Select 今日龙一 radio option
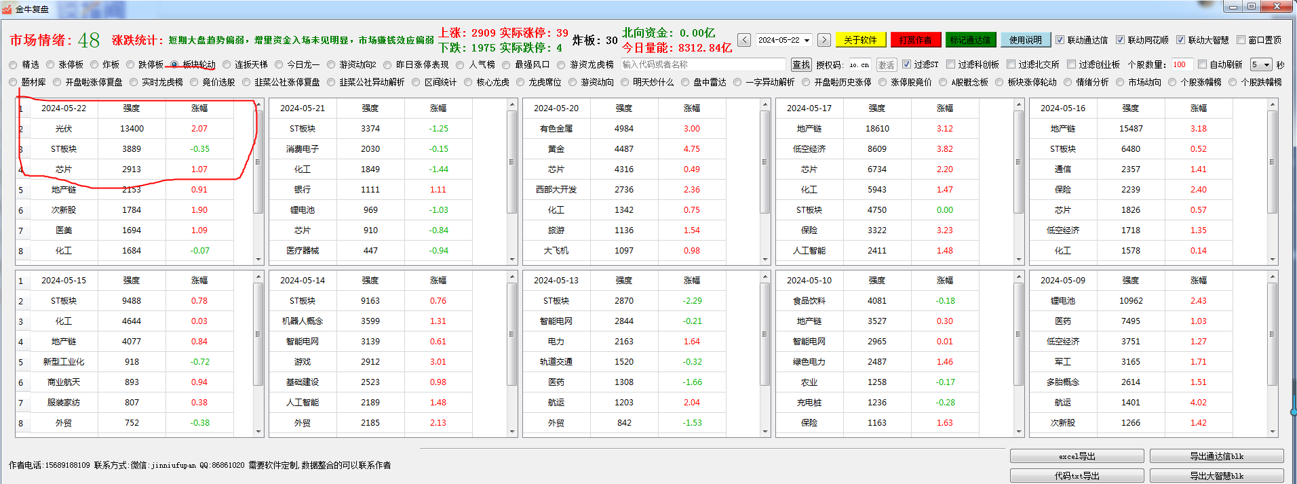This screenshot has height=484, width=1297. [279, 65]
